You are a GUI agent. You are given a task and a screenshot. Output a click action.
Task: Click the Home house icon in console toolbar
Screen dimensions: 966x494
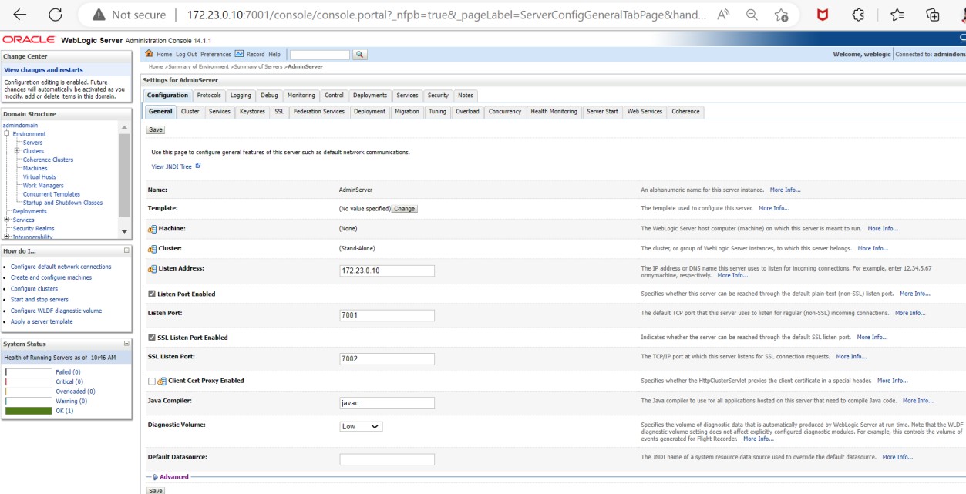click(x=150, y=54)
